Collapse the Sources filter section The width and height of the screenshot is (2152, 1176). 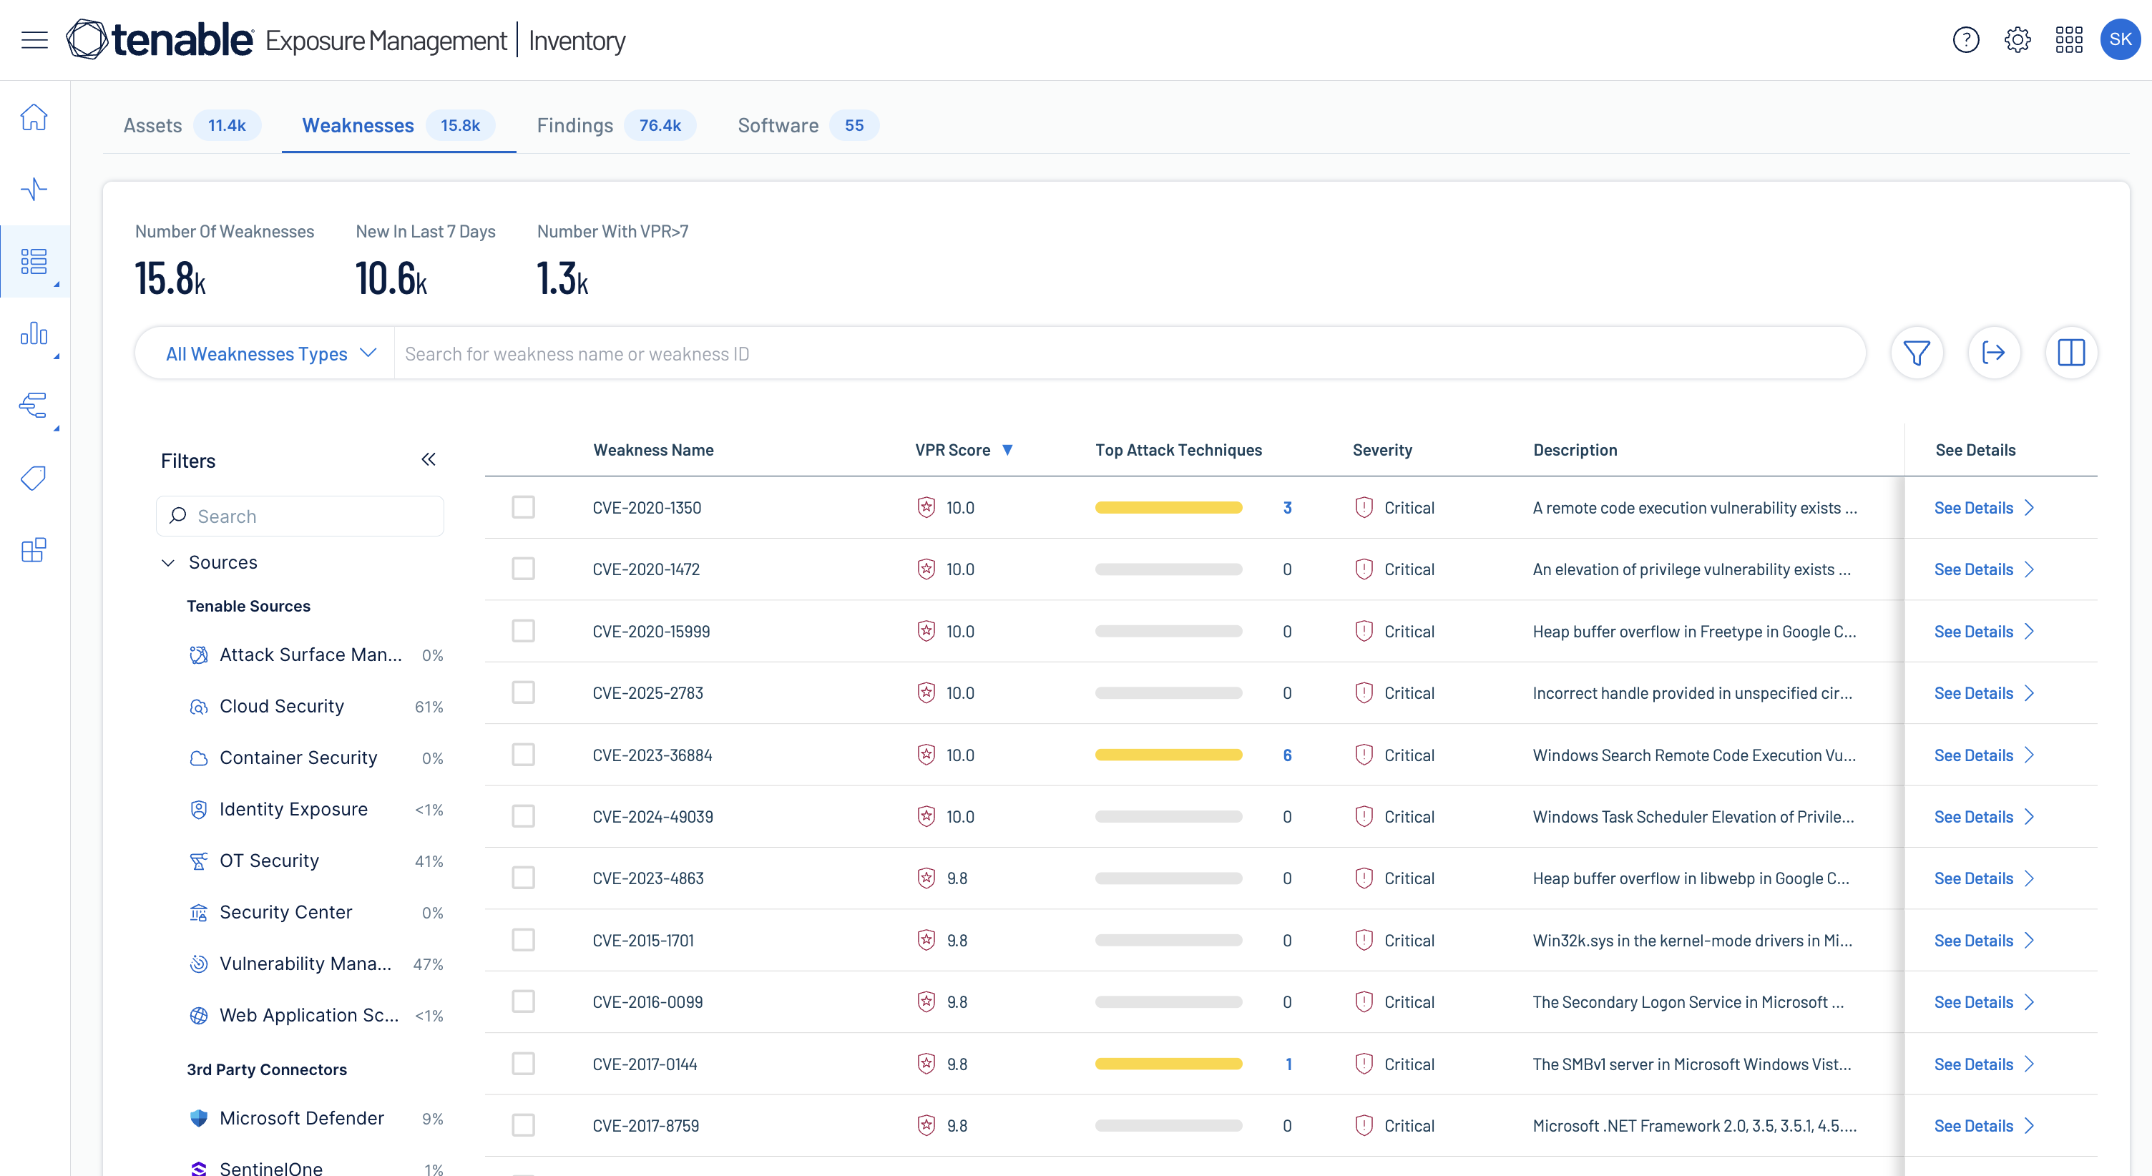pos(168,562)
